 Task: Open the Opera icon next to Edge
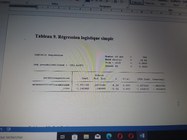pyautogui.click(x=120, y=136)
